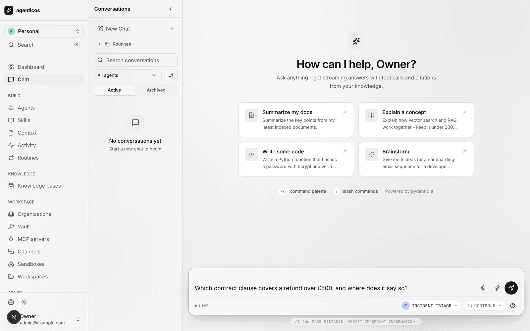Switch to the Active tab
Viewport: 530px width, 331px height.
[x=114, y=90]
